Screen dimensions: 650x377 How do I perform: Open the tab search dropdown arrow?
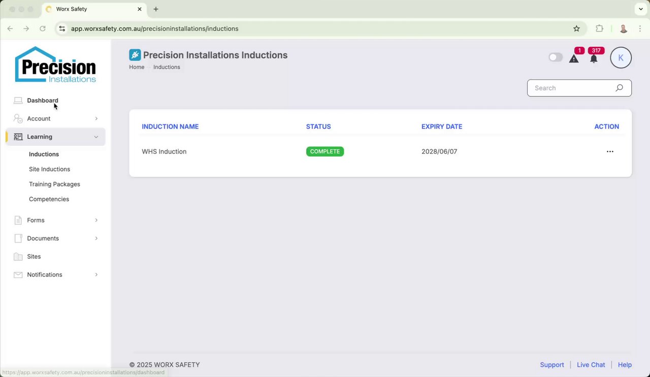pos(640,9)
